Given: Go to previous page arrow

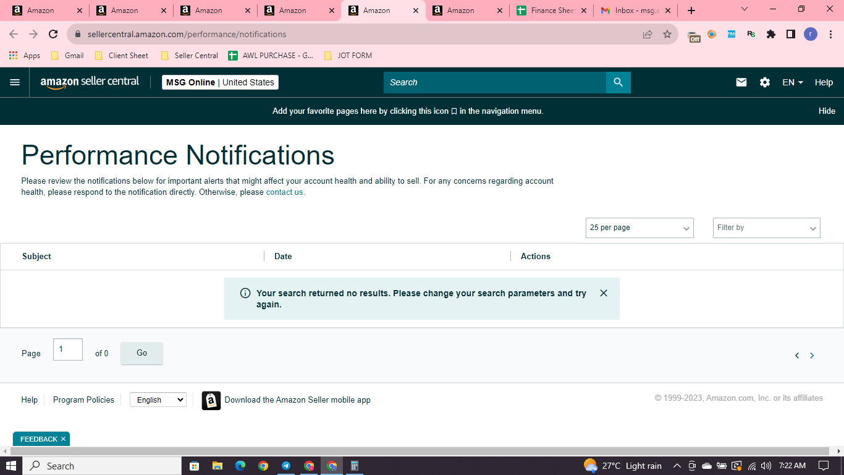Looking at the screenshot, I should (x=797, y=356).
